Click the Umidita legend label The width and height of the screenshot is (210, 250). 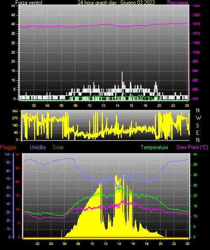point(38,147)
